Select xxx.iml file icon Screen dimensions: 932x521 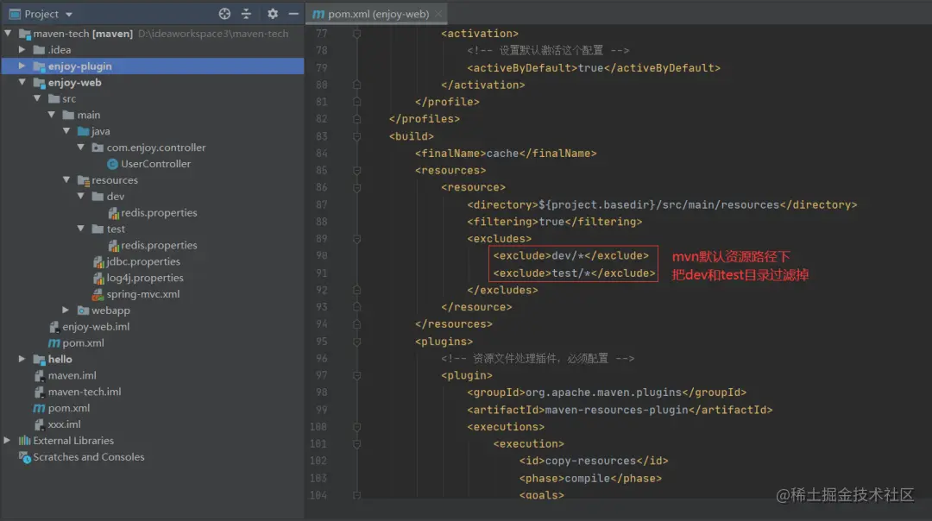[x=39, y=424]
